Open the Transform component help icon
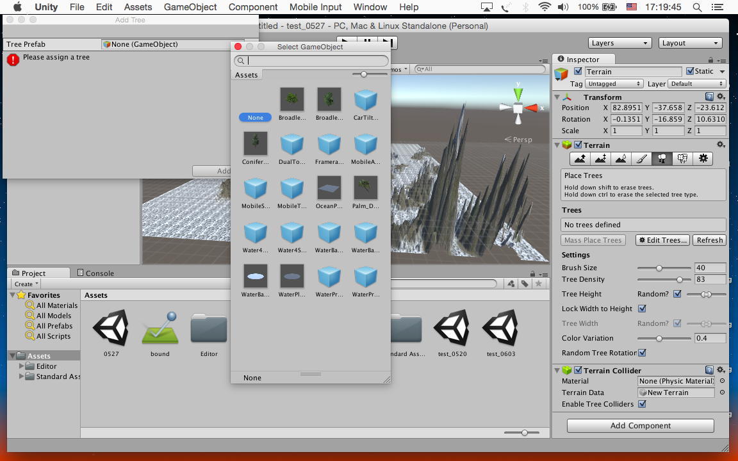Image resolution: width=738 pixels, height=461 pixels. tap(709, 97)
